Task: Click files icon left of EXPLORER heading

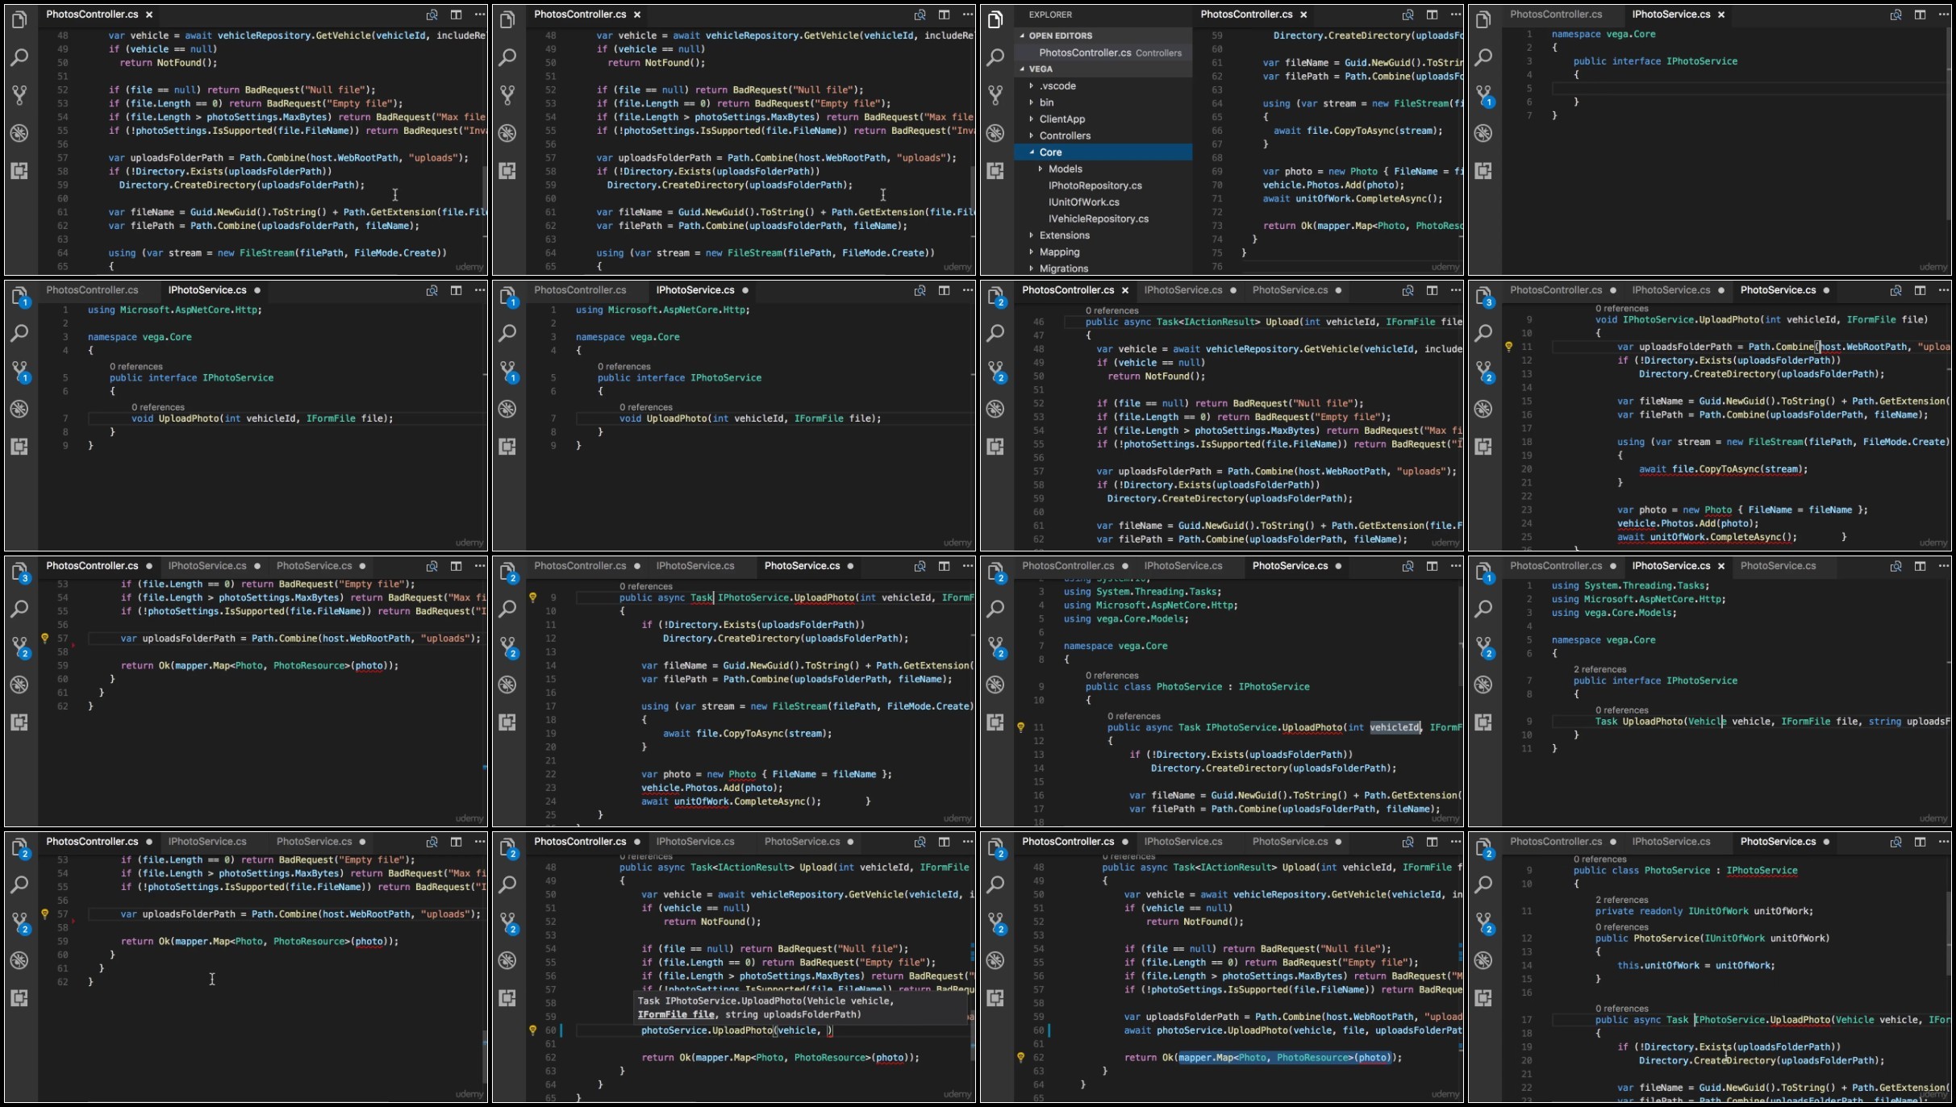Action: pyautogui.click(x=995, y=19)
